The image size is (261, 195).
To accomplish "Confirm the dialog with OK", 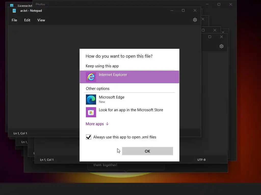I will click(x=148, y=151).
